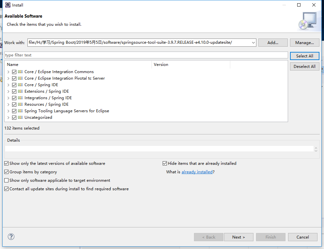Click the icon beside Spring Tooling Language Servers
Image resolution: width=324 pixels, height=249 pixels.
coord(20,111)
